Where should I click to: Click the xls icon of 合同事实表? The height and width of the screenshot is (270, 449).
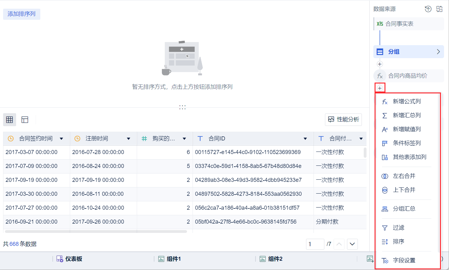pyautogui.click(x=380, y=24)
